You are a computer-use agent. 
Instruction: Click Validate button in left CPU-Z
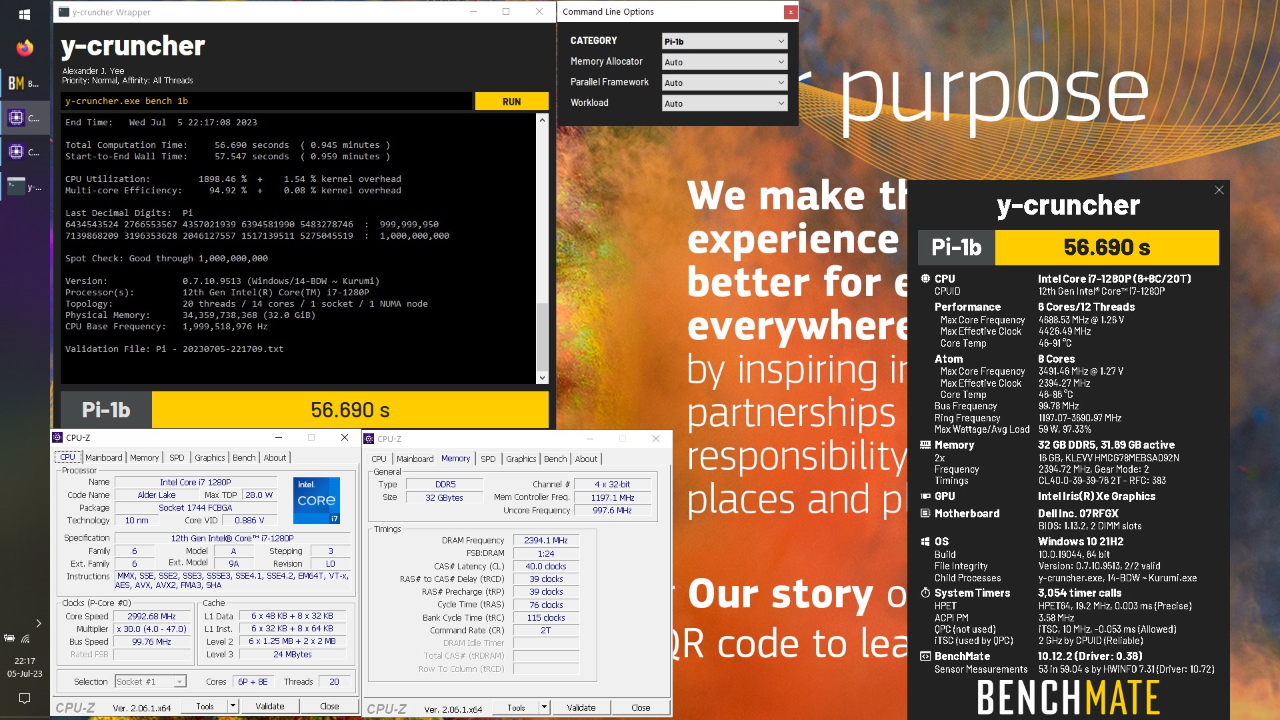coord(270,706)
